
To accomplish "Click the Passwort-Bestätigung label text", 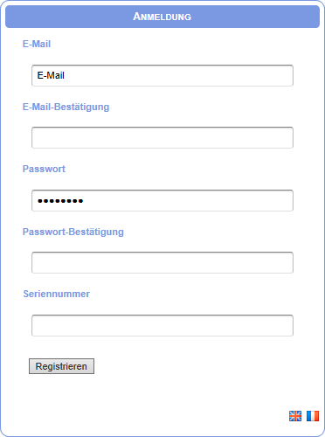I will pos(73,232).
